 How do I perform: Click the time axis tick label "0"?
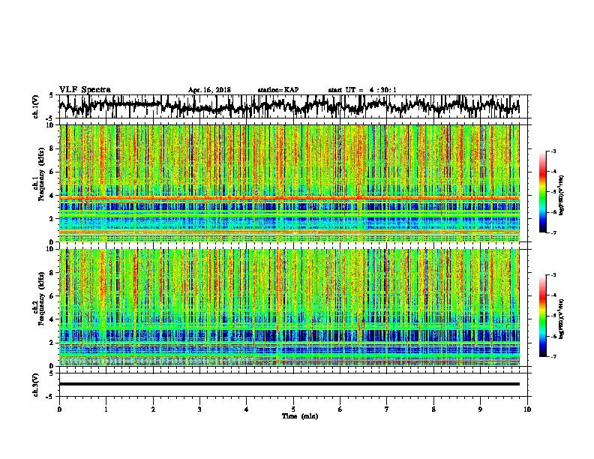pyautogui.click(x=59, y=409)
